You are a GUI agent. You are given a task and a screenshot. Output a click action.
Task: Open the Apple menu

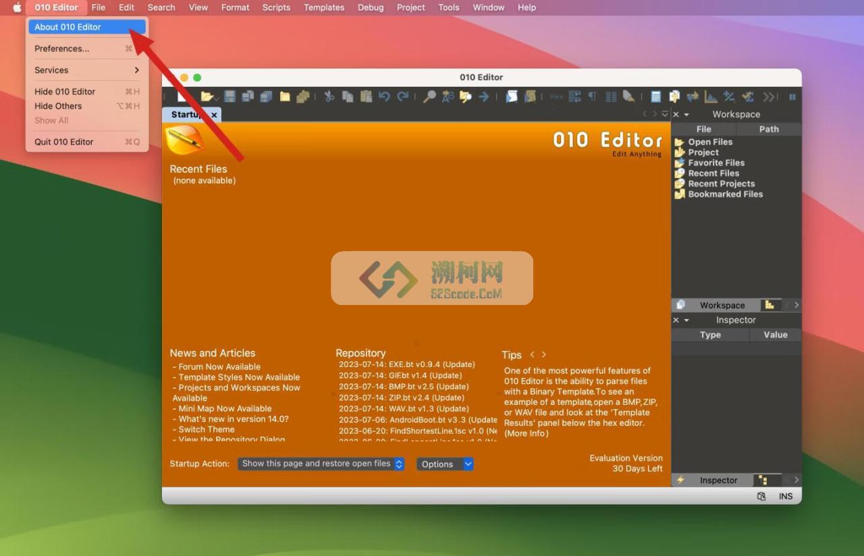tap(18, 7)
